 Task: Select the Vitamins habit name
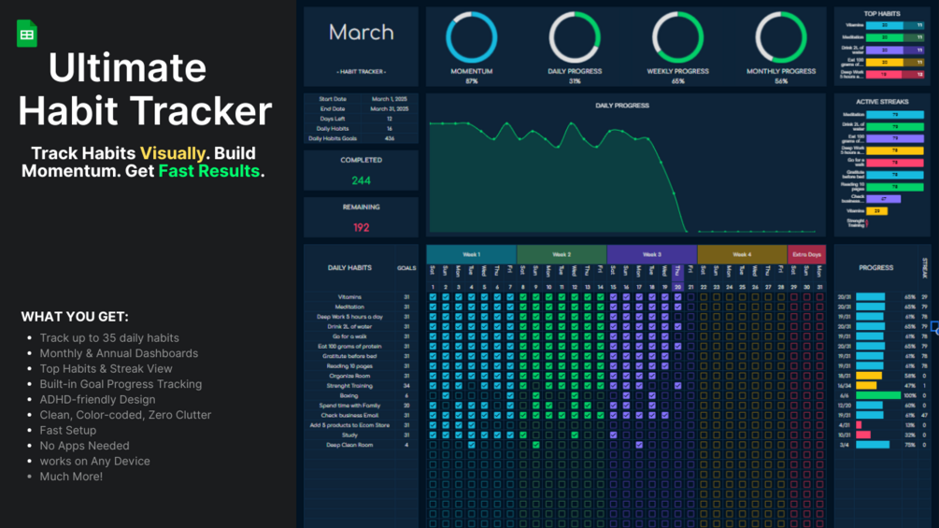pos(349,297)
